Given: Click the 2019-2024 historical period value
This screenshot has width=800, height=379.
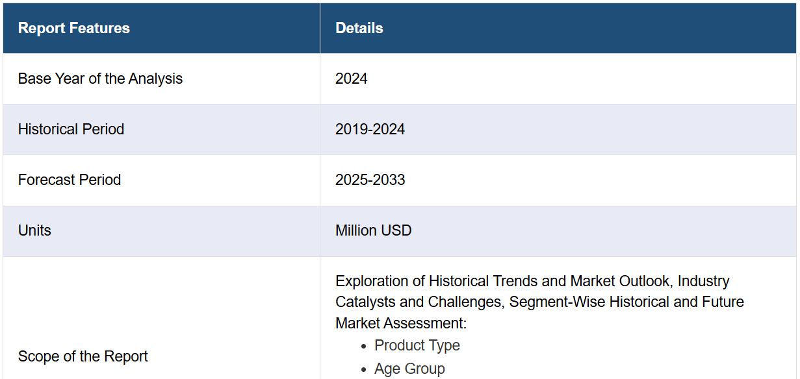Looking at the screenshot, I should click(370, 129).
